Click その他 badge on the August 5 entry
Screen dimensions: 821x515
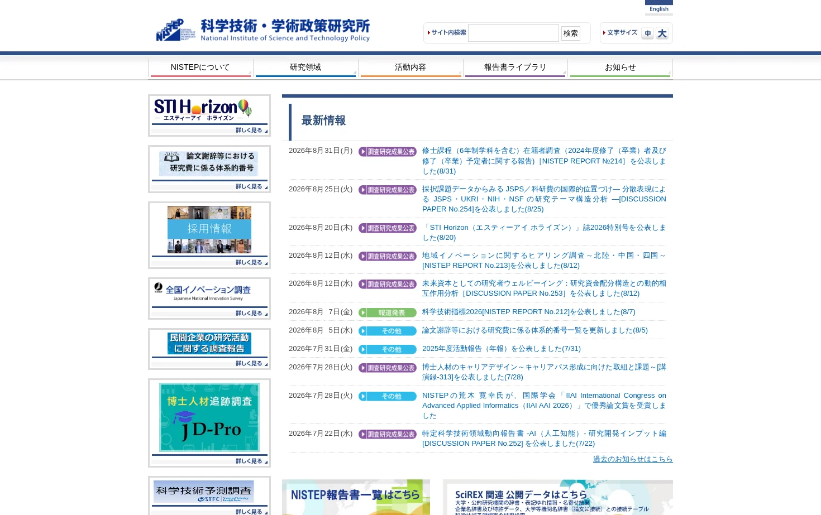coord(388,331)
